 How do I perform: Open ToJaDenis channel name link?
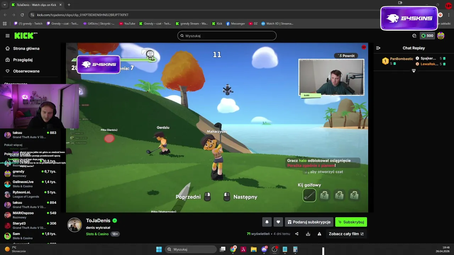[x=98, y=221]
